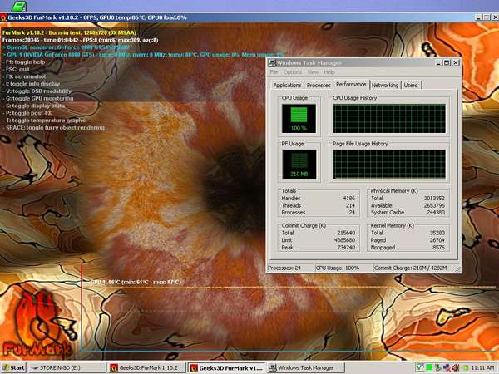Click the Processes value 24 under Totals
This screenshot has height=374, width=499.
(x=352, y=213)
